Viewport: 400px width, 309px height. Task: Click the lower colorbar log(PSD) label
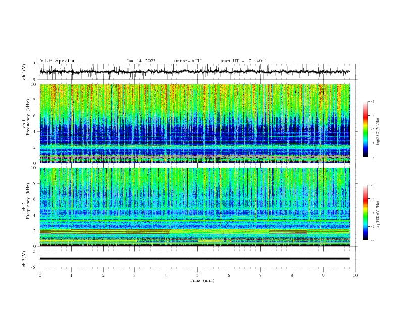click(x=378, y=215)
